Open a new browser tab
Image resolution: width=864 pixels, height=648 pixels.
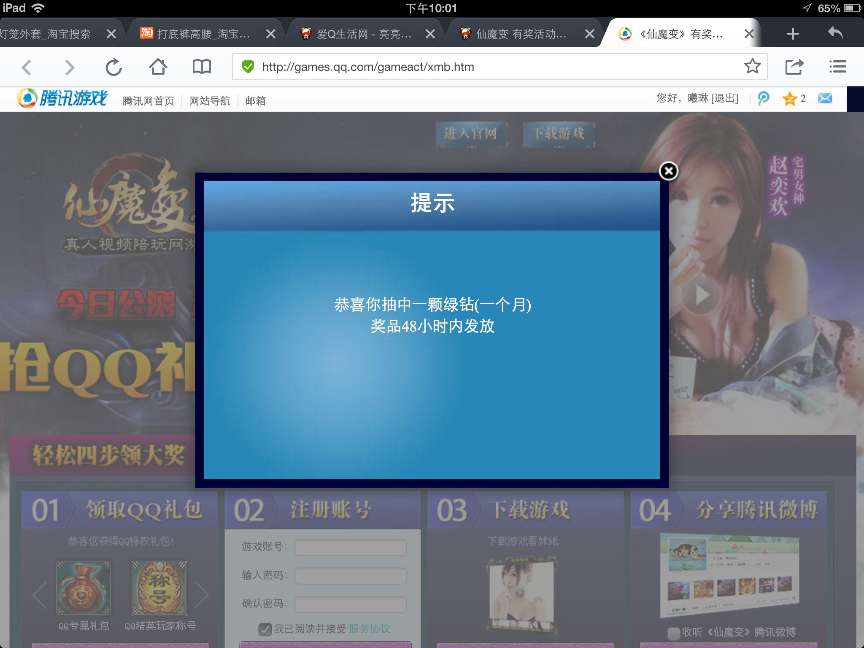[793, 34]
